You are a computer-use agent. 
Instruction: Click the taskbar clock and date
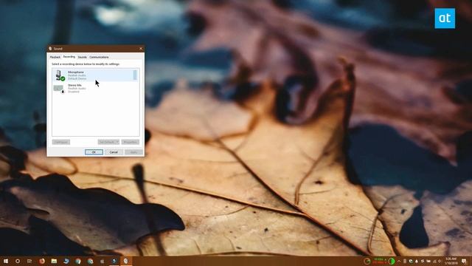451,261
